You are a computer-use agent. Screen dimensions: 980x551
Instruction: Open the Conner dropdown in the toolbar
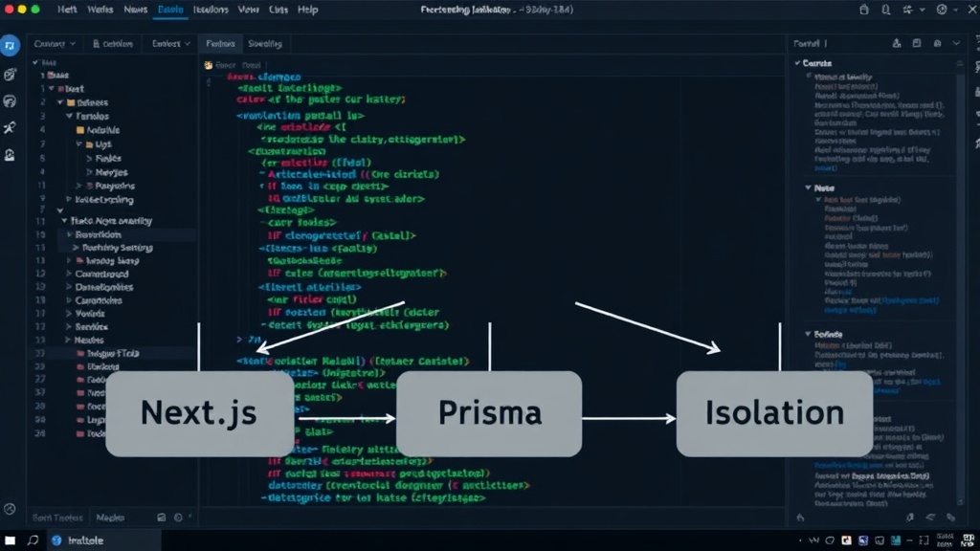[55, 44]
